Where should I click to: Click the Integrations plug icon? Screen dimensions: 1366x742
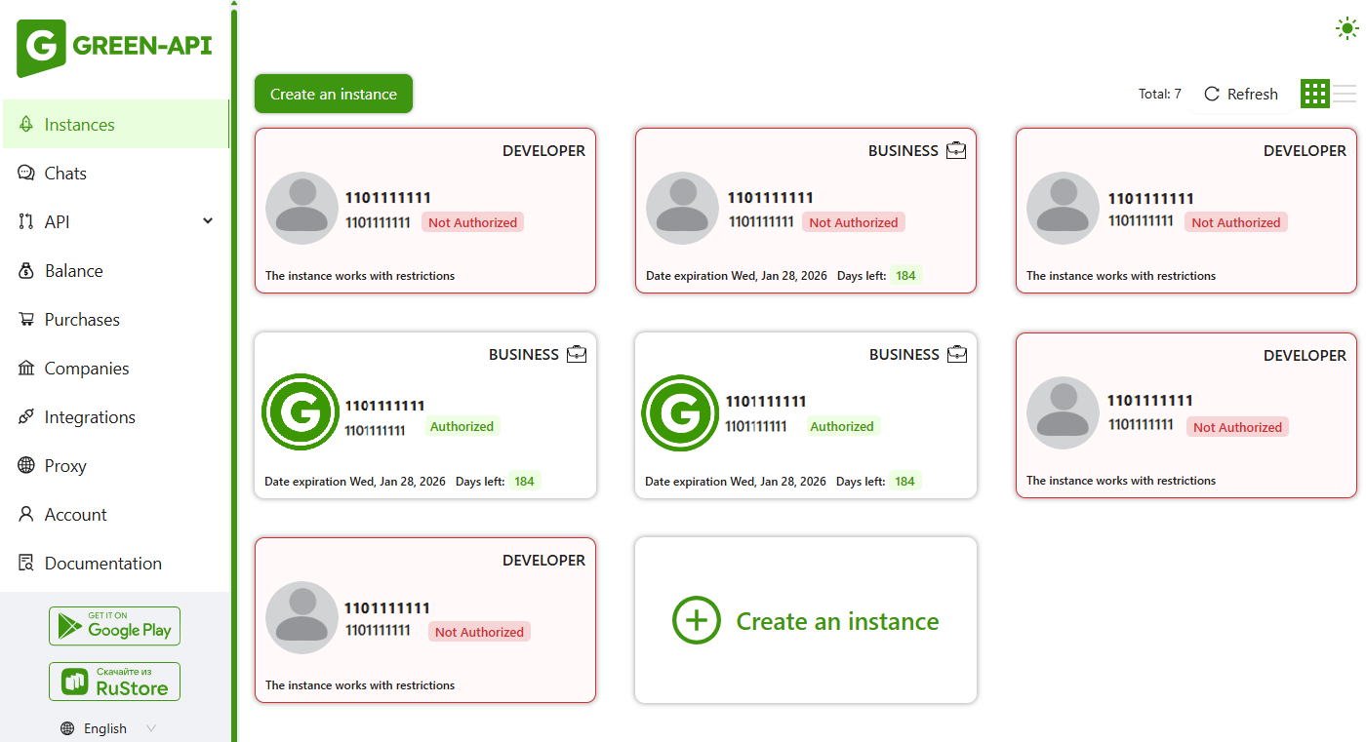(x=26, y=417)
